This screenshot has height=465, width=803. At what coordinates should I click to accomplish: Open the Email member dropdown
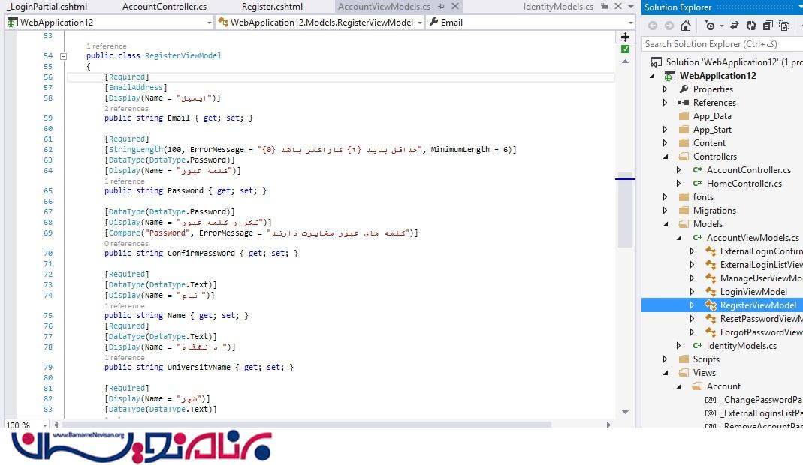(x=630, y=22)
